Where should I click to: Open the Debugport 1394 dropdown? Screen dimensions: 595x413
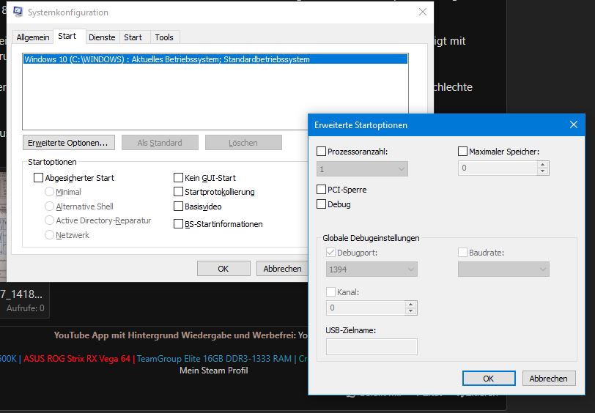[372, 269]
